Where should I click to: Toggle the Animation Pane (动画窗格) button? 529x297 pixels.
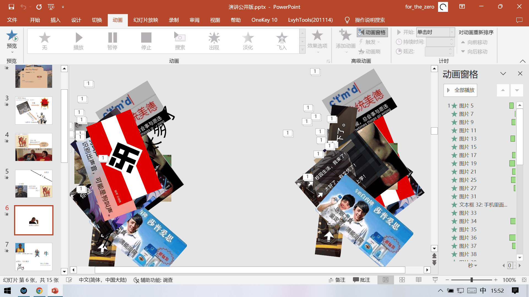(372, 32)
